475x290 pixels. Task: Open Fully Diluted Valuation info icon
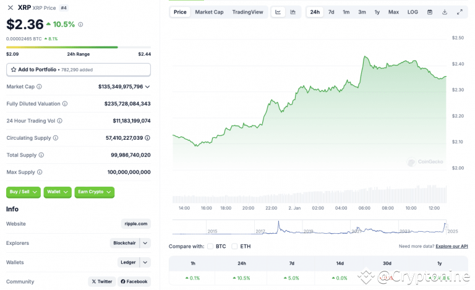pos(65,104)
